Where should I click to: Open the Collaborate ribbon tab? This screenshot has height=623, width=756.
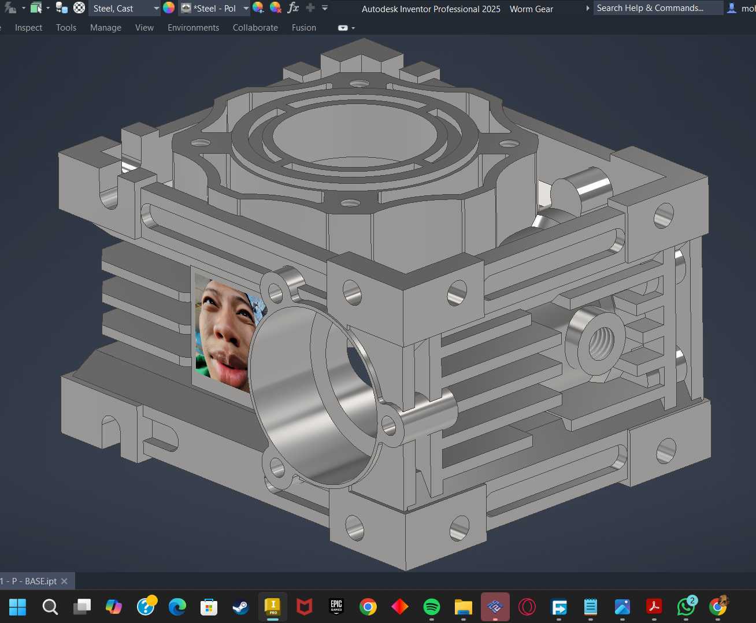(255, 28)
